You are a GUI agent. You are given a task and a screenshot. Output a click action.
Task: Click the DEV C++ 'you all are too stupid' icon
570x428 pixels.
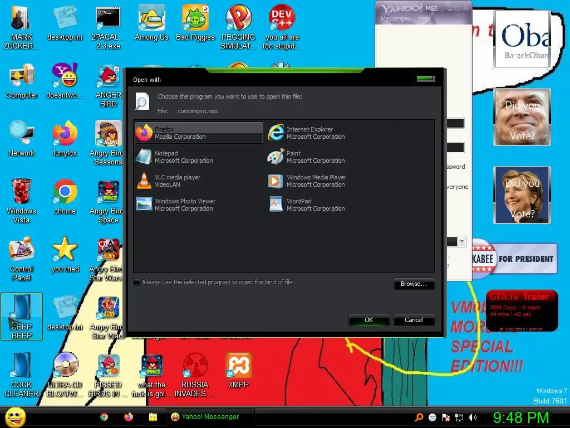tap(282, 27)
